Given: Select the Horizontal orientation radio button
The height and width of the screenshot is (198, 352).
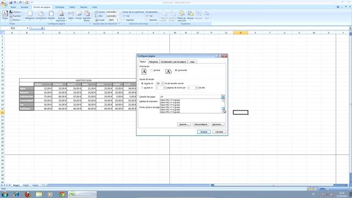Looking at the screenshot, I should (x=176, y=70).
